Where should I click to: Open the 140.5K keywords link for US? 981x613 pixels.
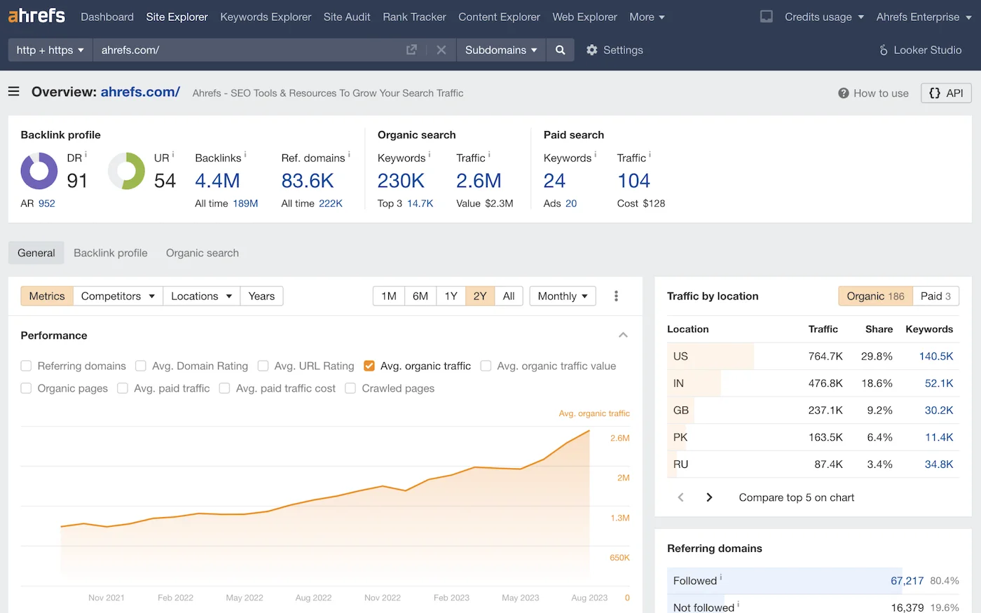click(936, 356)
